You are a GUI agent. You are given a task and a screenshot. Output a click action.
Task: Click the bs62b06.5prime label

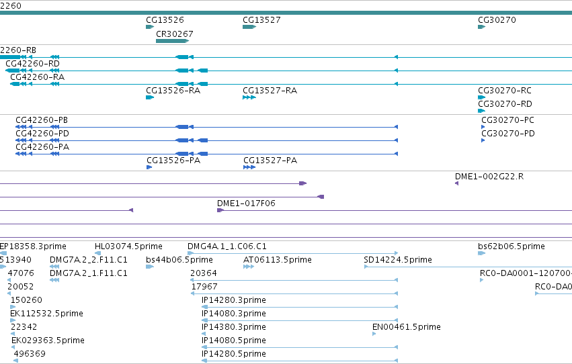[x=511, y=246]
